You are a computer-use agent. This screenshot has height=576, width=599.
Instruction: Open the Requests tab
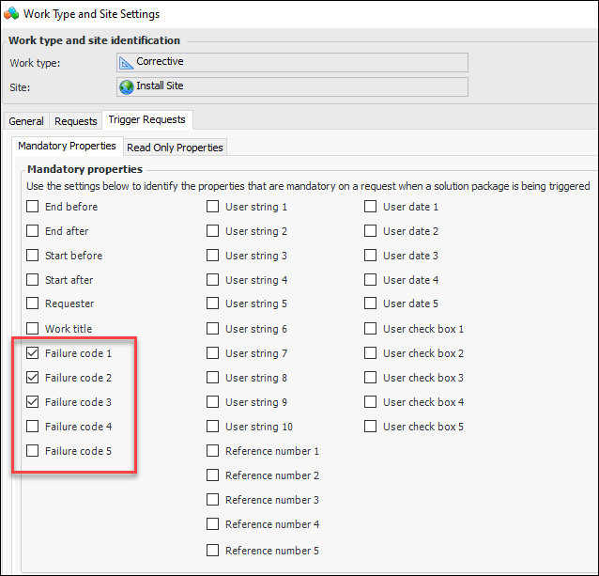(76, 121)
